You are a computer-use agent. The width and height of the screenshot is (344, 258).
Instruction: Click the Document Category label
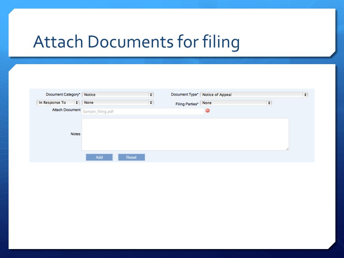[63, 95]
